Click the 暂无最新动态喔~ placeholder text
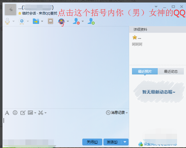Image resolution: width=186 pixels, height=148 pixels. coord(158,92)
